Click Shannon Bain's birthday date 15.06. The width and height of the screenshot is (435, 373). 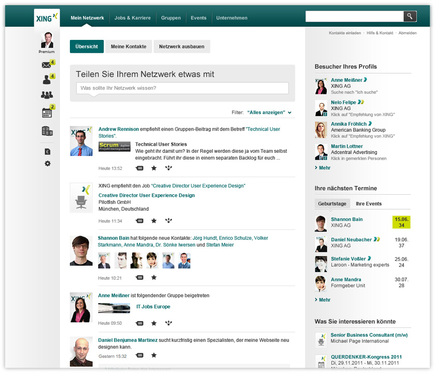pyautogui.click(x=401, y=222)
